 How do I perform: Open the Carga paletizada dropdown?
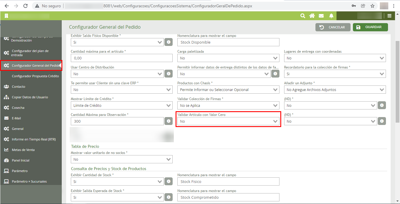228,58
